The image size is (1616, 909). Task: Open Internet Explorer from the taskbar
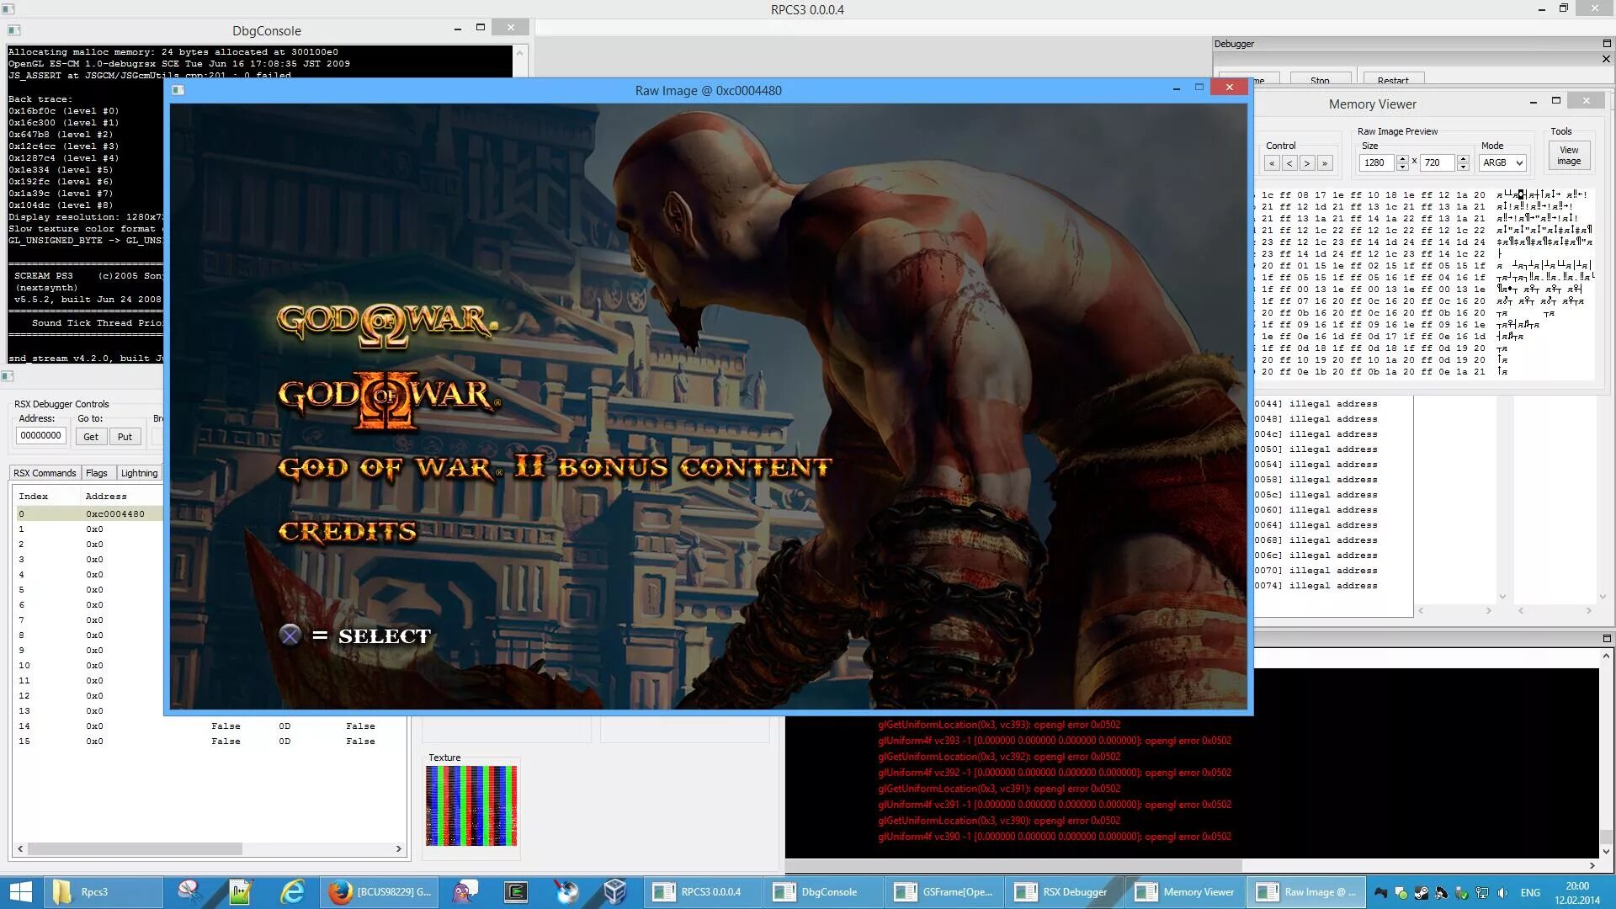pyautogui.click(x=292, y=891)
